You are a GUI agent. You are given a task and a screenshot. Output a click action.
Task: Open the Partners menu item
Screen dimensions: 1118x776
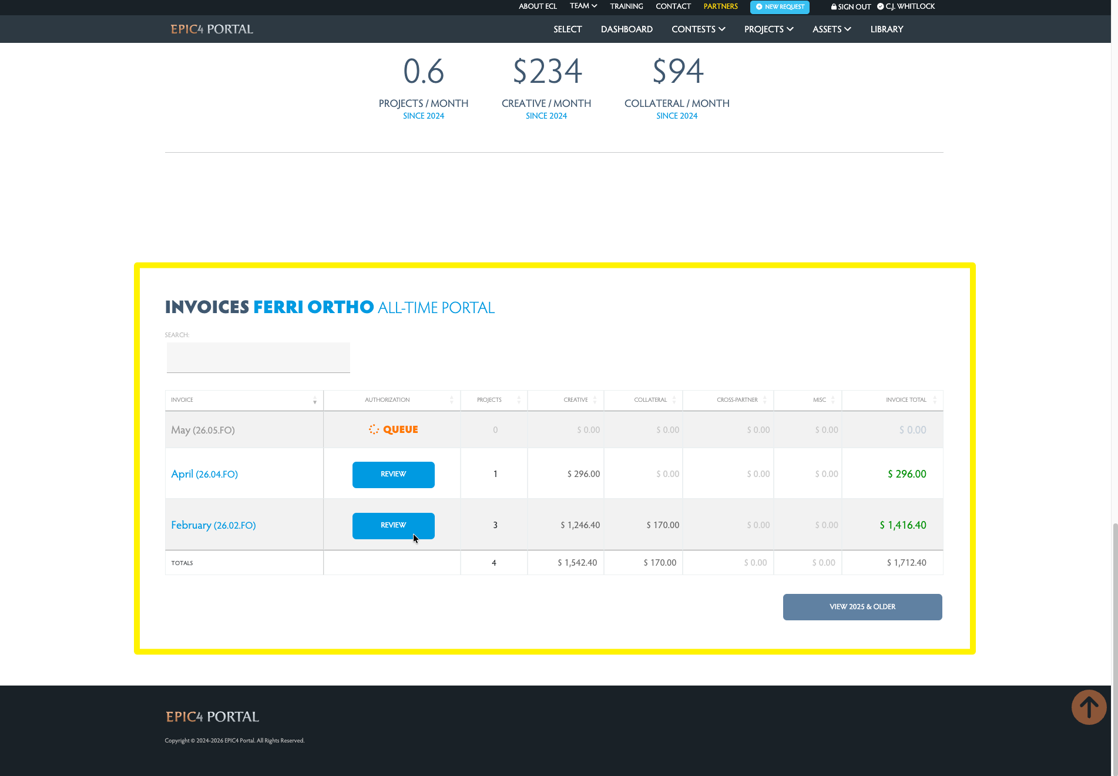tap(720, 6)
